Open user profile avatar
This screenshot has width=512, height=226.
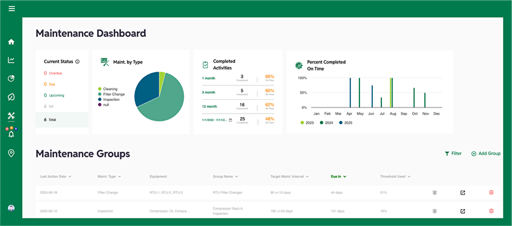(11, 208)
